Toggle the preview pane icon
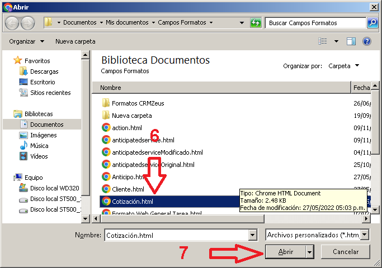The image size is (382, 268). (x=351, y=41)
